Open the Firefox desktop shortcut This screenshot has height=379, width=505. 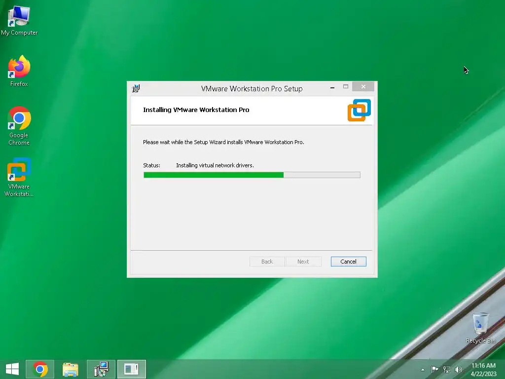click(x=19, y=71)
